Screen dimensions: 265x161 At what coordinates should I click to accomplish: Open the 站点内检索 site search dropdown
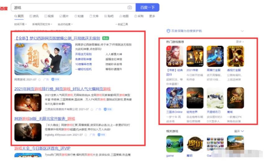pyautogui.click(x=65, y=24)
